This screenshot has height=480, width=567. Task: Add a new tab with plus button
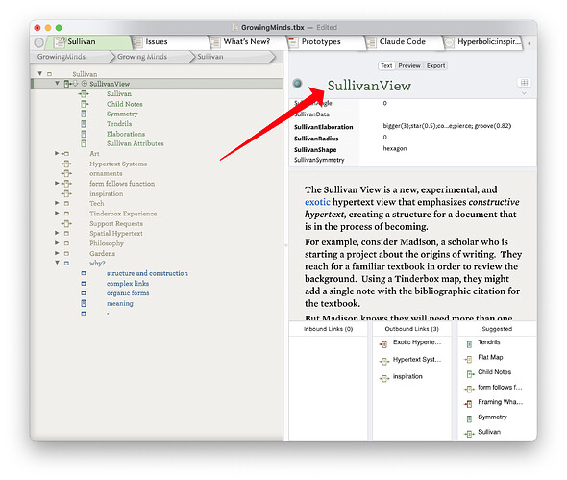[x=529, y=43]
